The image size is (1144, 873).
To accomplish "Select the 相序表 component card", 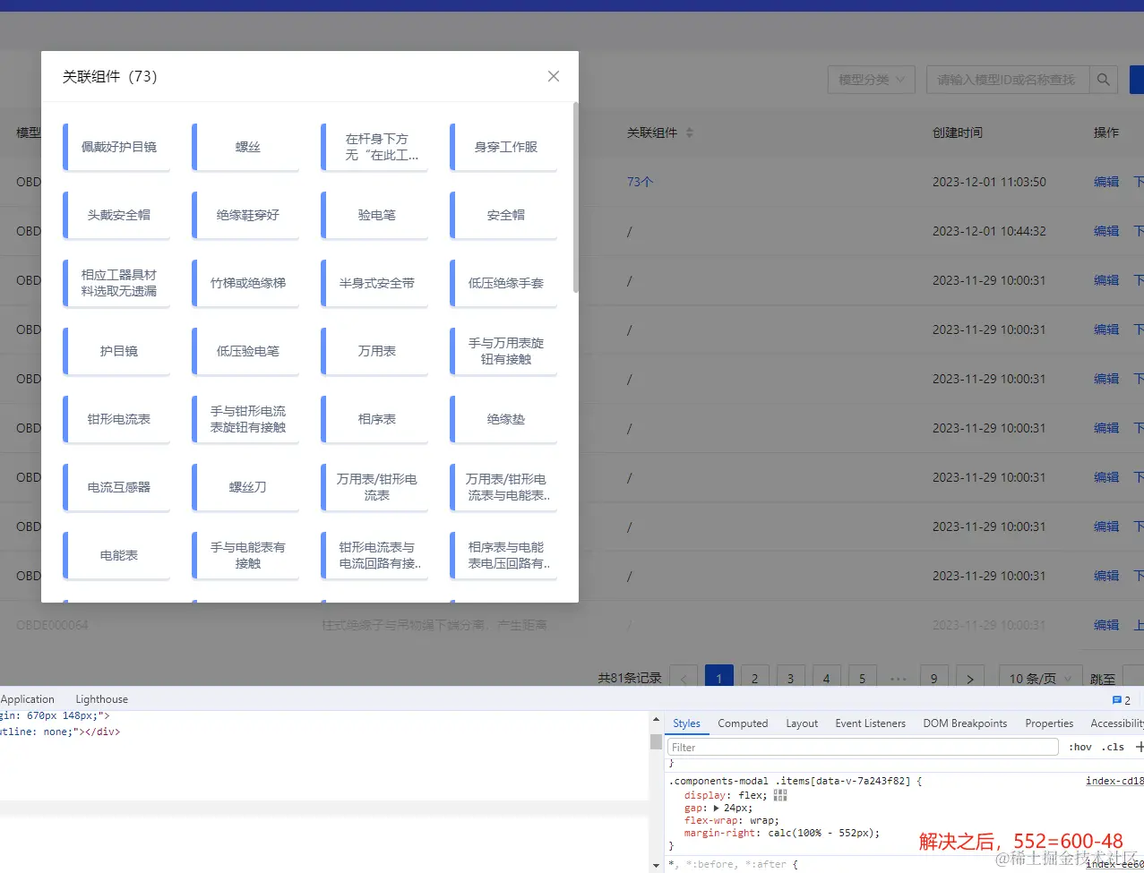I will [x=374, y=419].
